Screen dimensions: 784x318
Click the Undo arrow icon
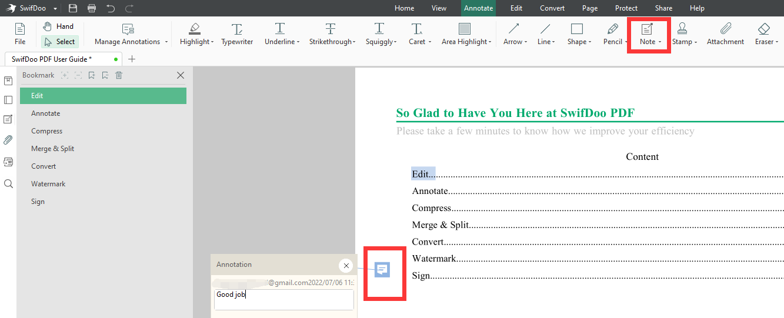pyautogui.click(x=111, y=8)
